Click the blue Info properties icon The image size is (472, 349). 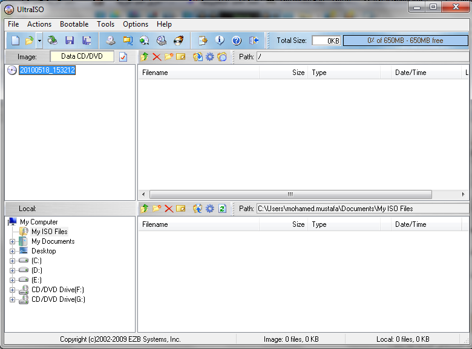(x=220, y=41)
